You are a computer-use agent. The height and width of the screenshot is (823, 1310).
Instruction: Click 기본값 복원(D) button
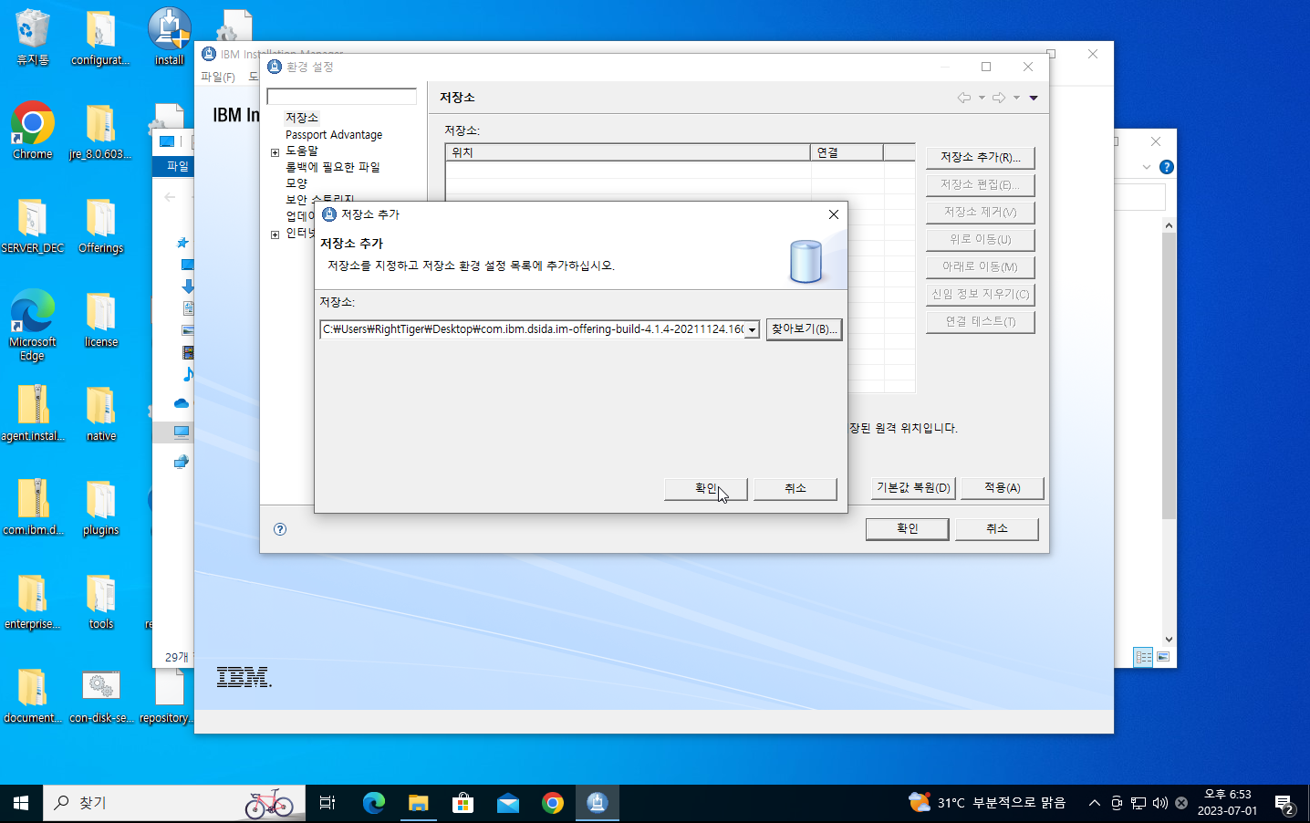(913, 488)
